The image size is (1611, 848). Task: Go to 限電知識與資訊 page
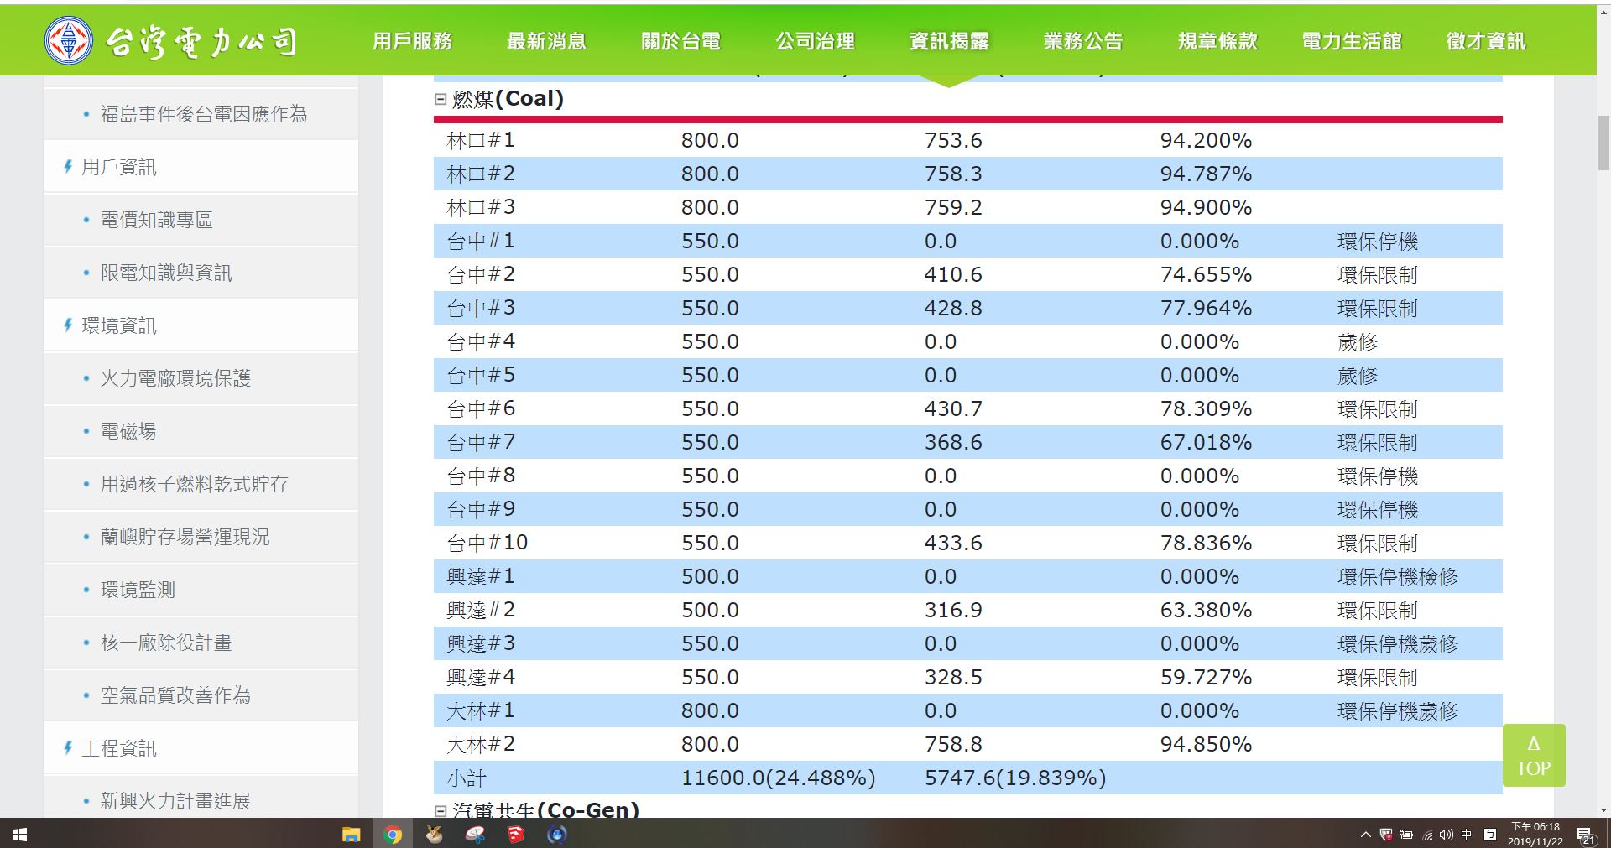(x=166, y=273)
